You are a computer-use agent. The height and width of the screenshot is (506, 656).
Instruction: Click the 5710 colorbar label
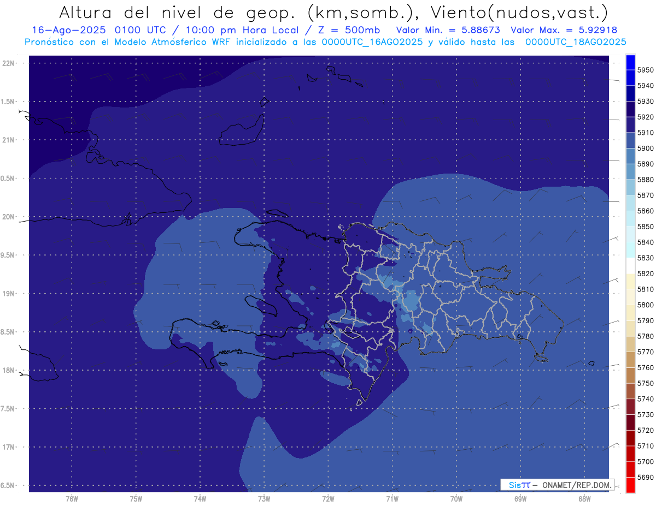point(645,446)
